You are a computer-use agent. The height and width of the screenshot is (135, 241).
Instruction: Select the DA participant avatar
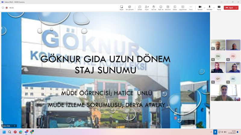[x=218, y=56]
